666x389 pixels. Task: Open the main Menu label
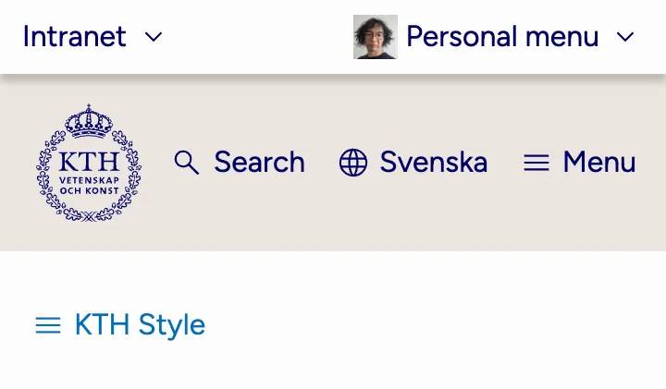[598, 163]
